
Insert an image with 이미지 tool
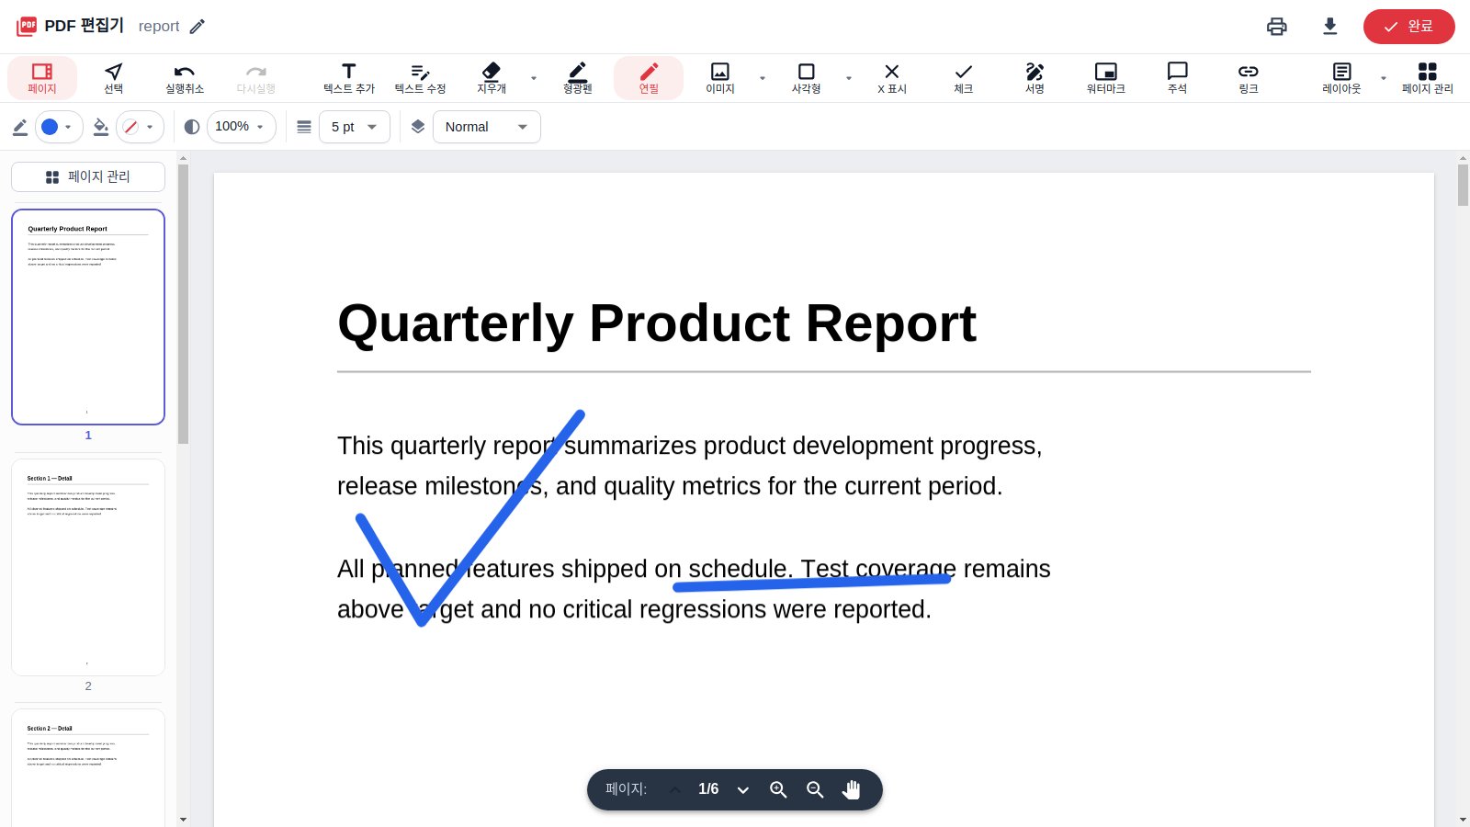[x=720, y=78]
